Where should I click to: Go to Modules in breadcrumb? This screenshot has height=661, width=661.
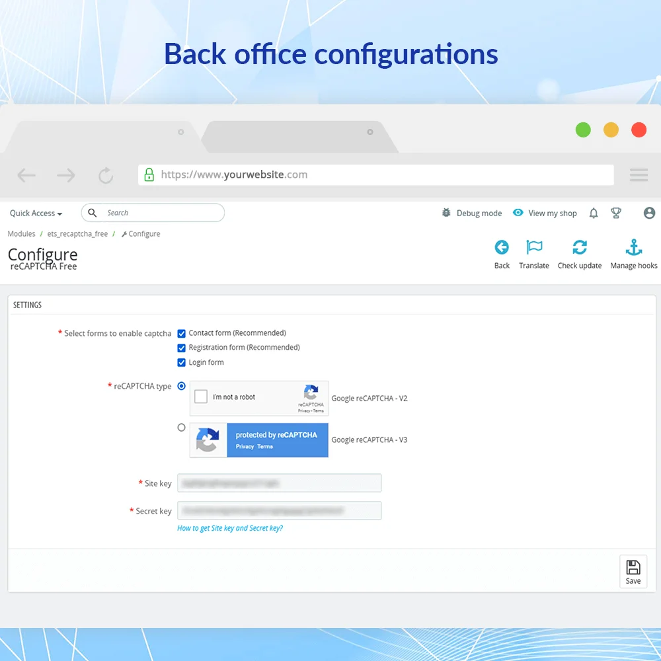(x=22, y=234)
